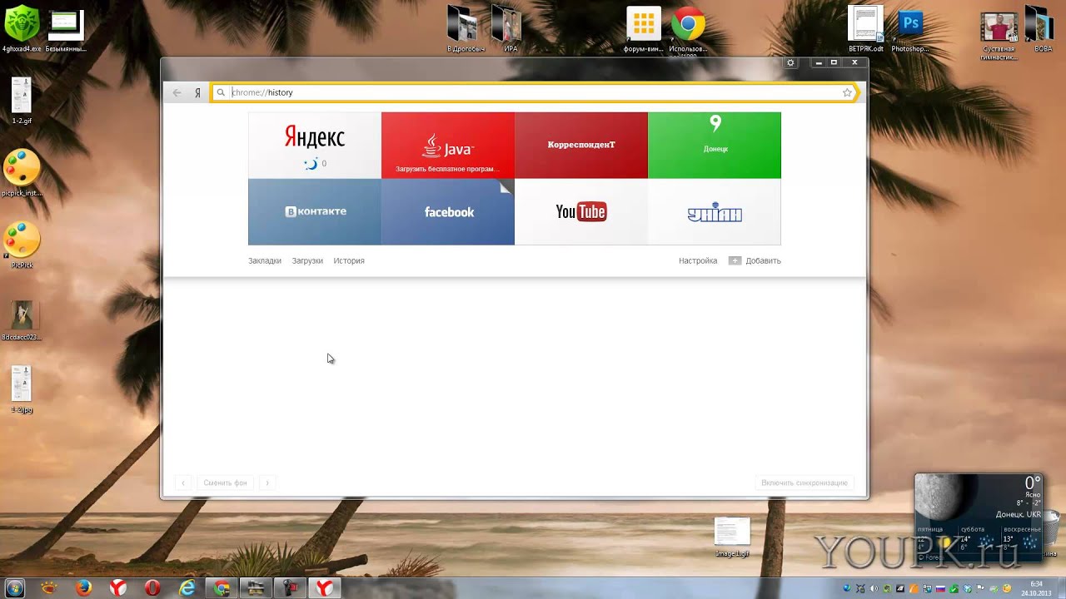This screenshot has height=599, width=1066.
Task: Open Windows Start menu
Action: tap(15, 588)
